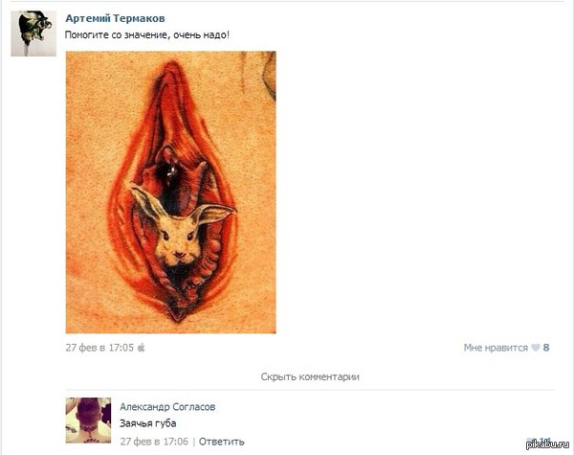Like the post via Мне нравится

(496, 347)
